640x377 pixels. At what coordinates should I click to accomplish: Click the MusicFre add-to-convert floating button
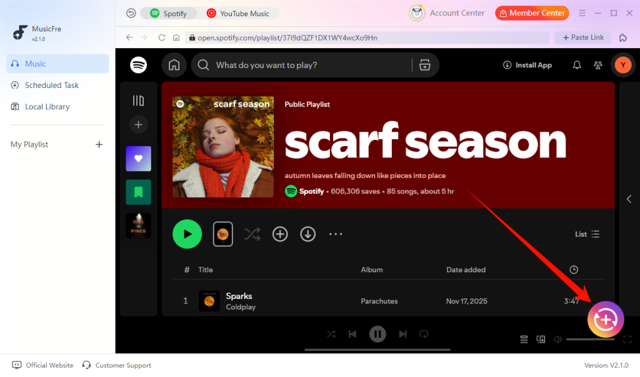[606, 320]
